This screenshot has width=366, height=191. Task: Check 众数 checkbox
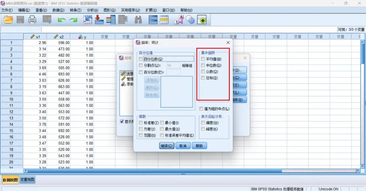click(x=203, y=72)
